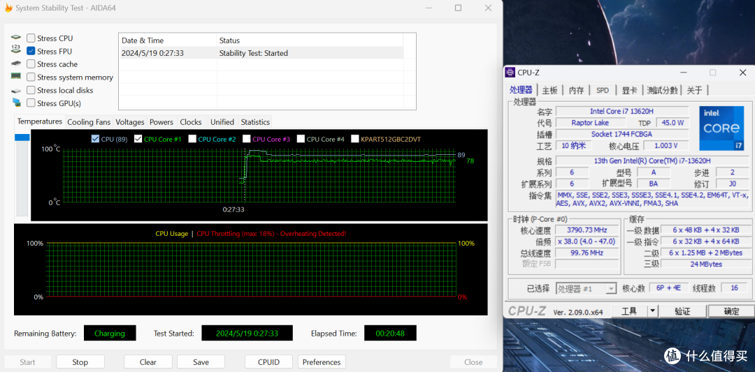Click the Clear button

148,362
